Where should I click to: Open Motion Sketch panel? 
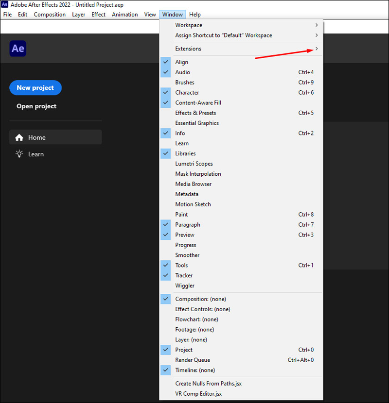241,204
